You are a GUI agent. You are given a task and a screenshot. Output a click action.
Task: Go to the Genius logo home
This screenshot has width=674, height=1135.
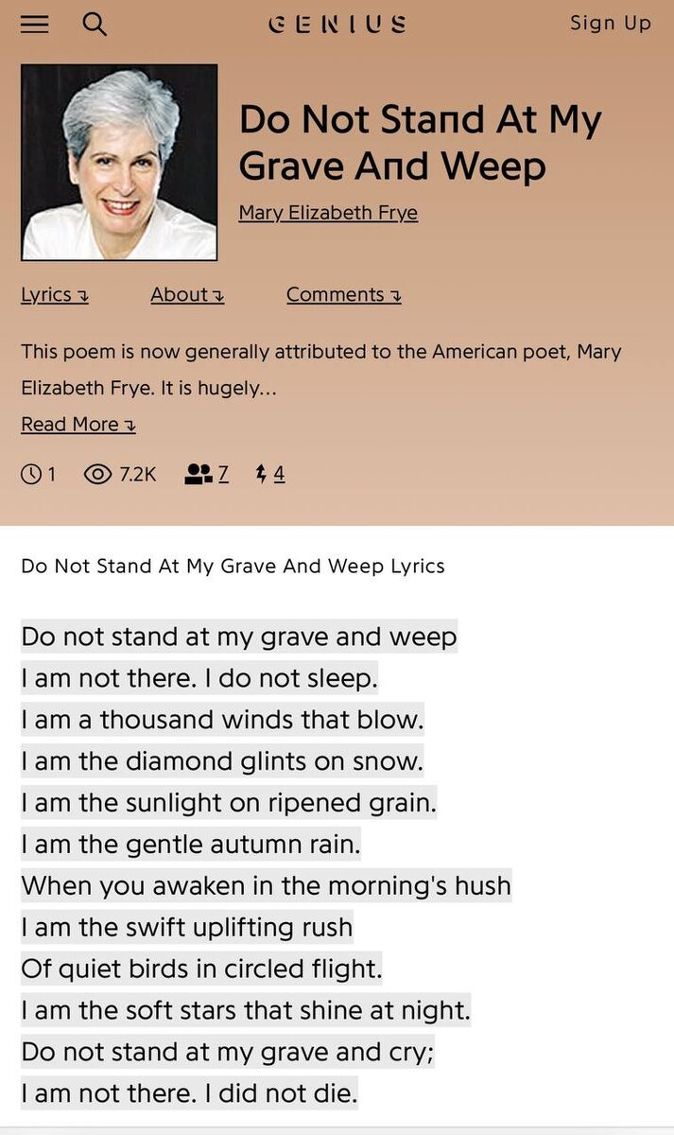click(x=337, y=25)
